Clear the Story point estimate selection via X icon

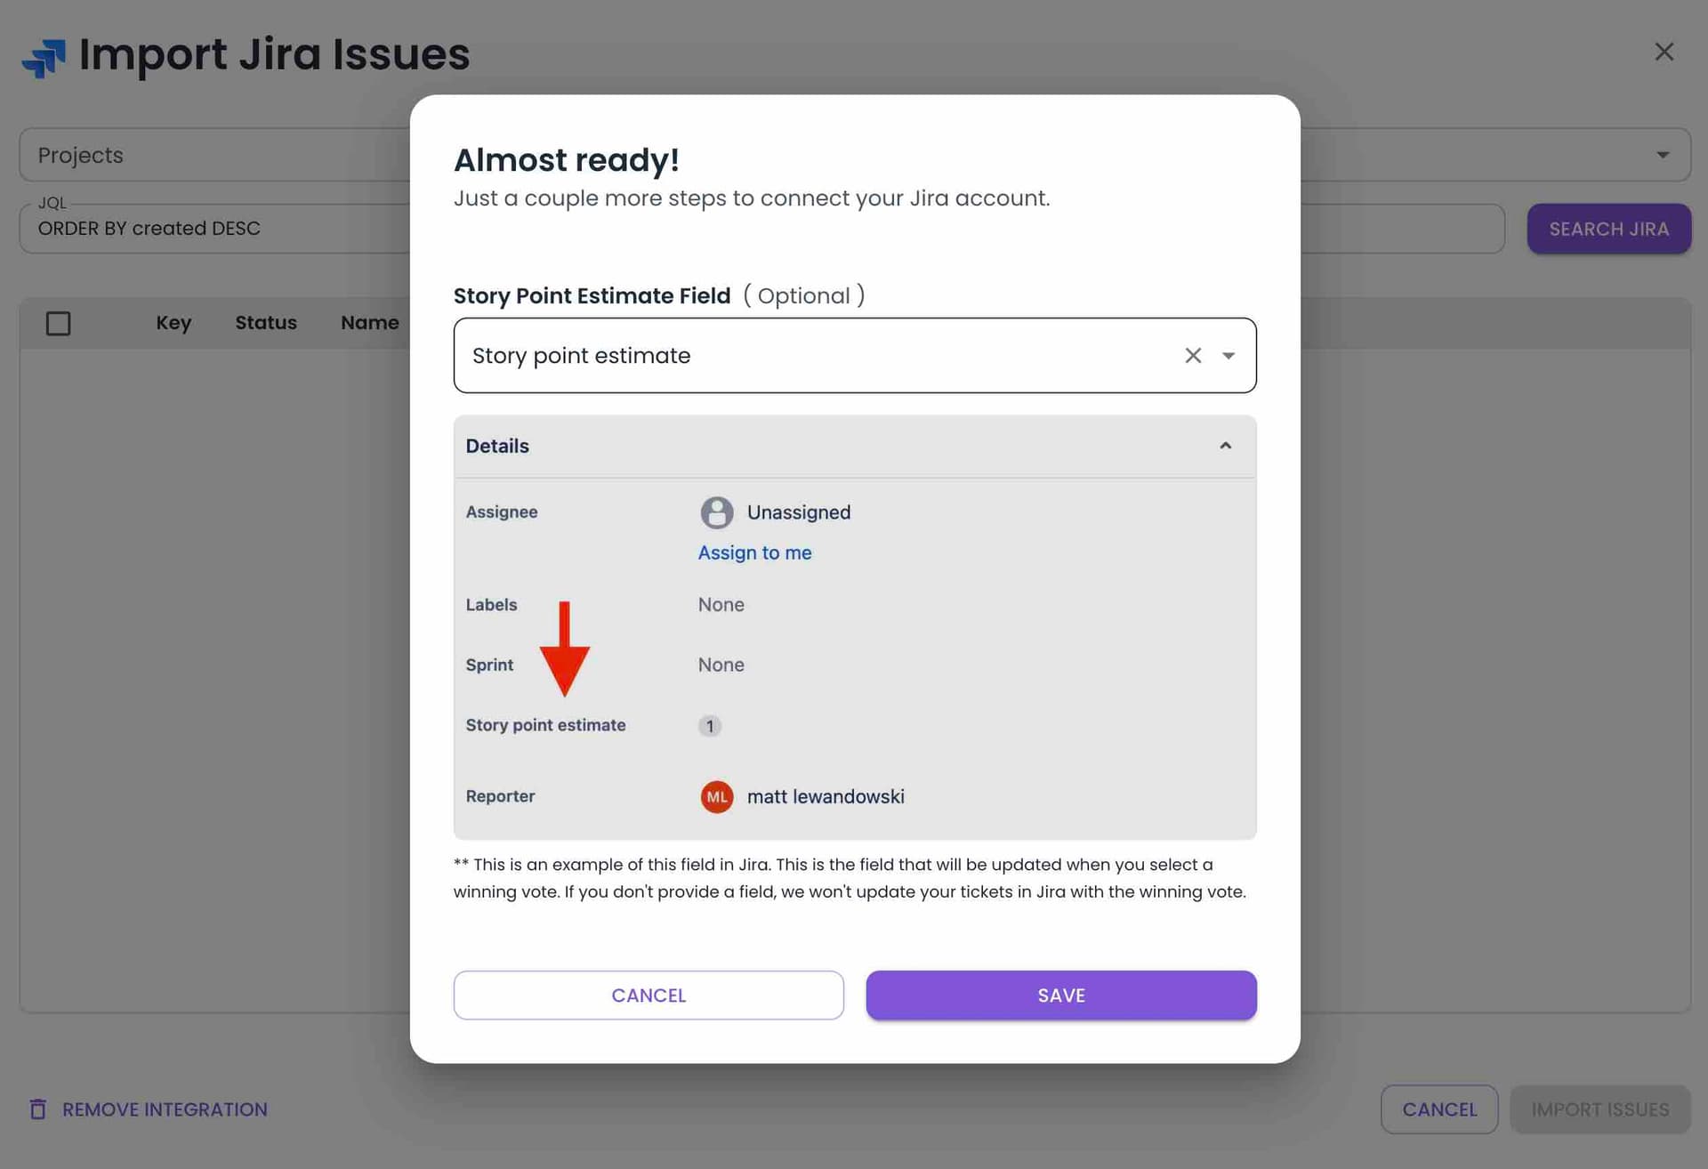(x=1193, y=355)
